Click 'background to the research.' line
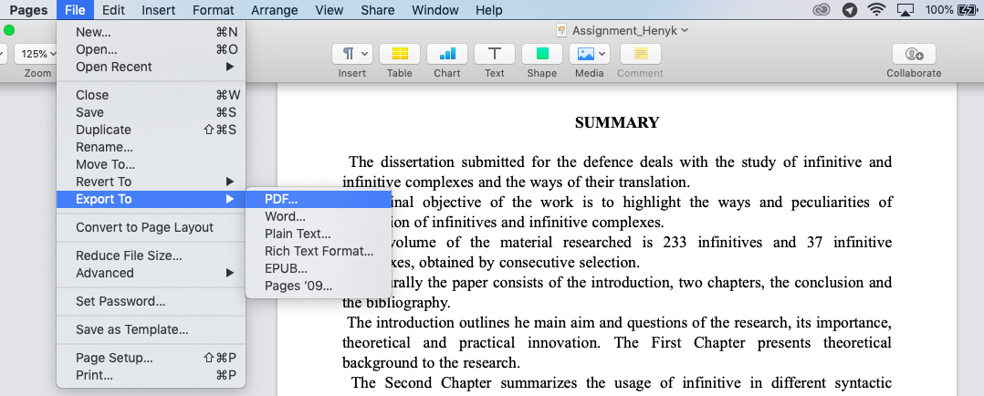This screenshot has width=984, height=396. pyautogui.click(x=431, y=363)
